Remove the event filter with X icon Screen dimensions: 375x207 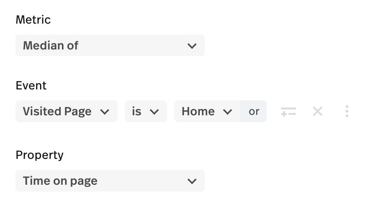pos(318,111)
